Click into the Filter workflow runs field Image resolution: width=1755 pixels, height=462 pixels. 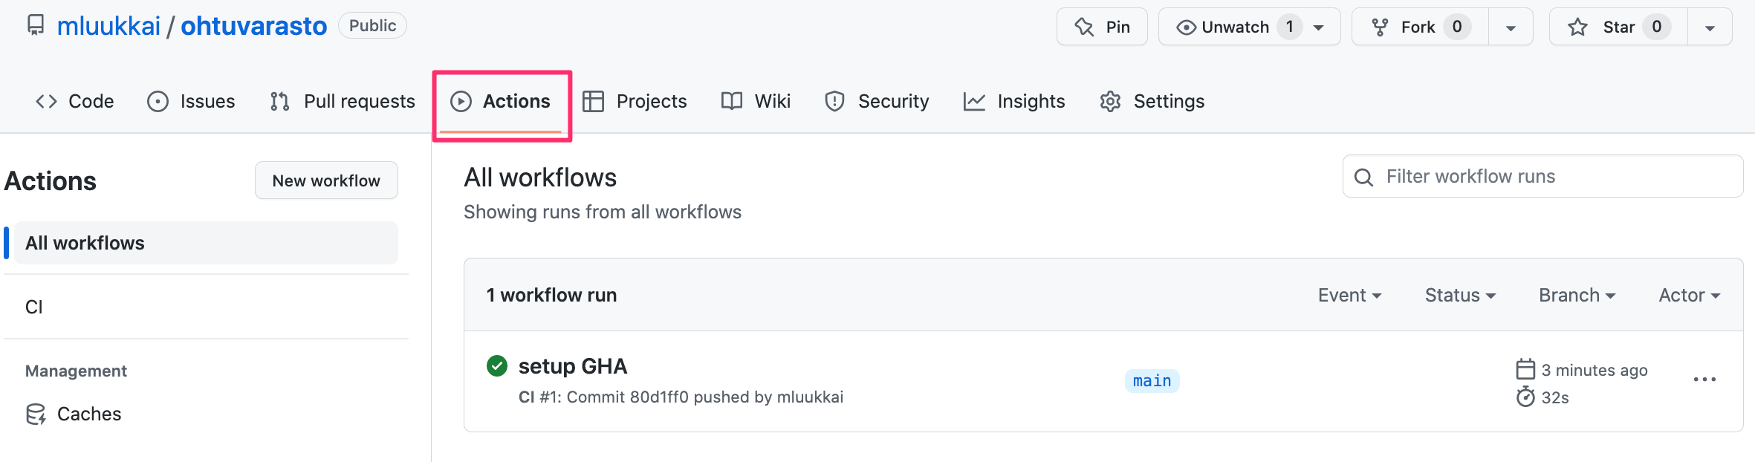tap(1553, 177)
